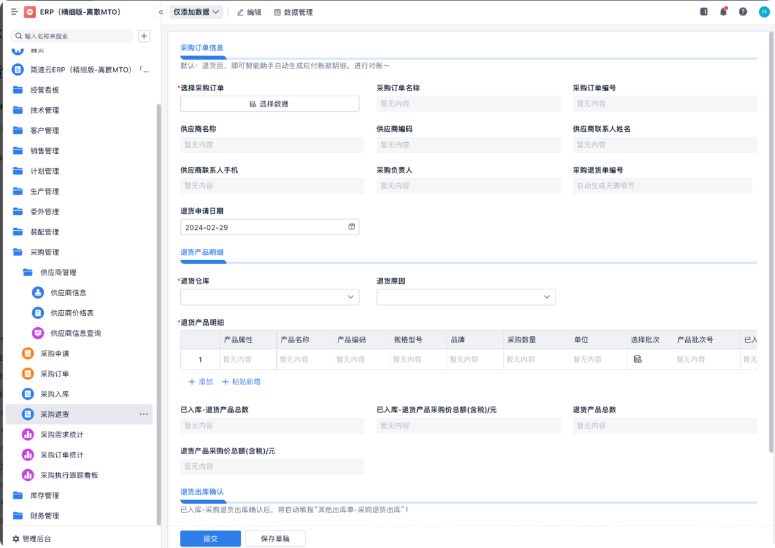
Task: Open 供应商价格表 item icon
Action: click(38, 313)
